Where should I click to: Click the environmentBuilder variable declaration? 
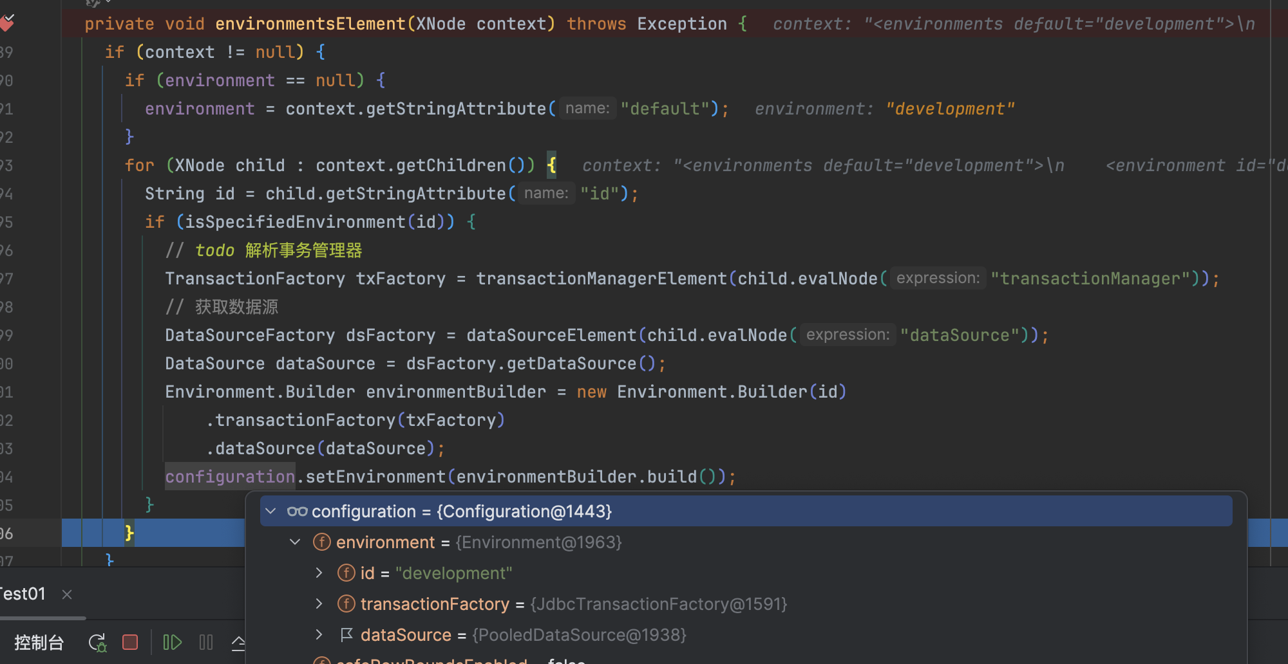point(456,392)
